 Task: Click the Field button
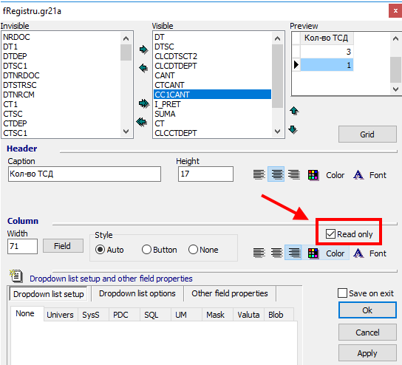pos(62,246)
